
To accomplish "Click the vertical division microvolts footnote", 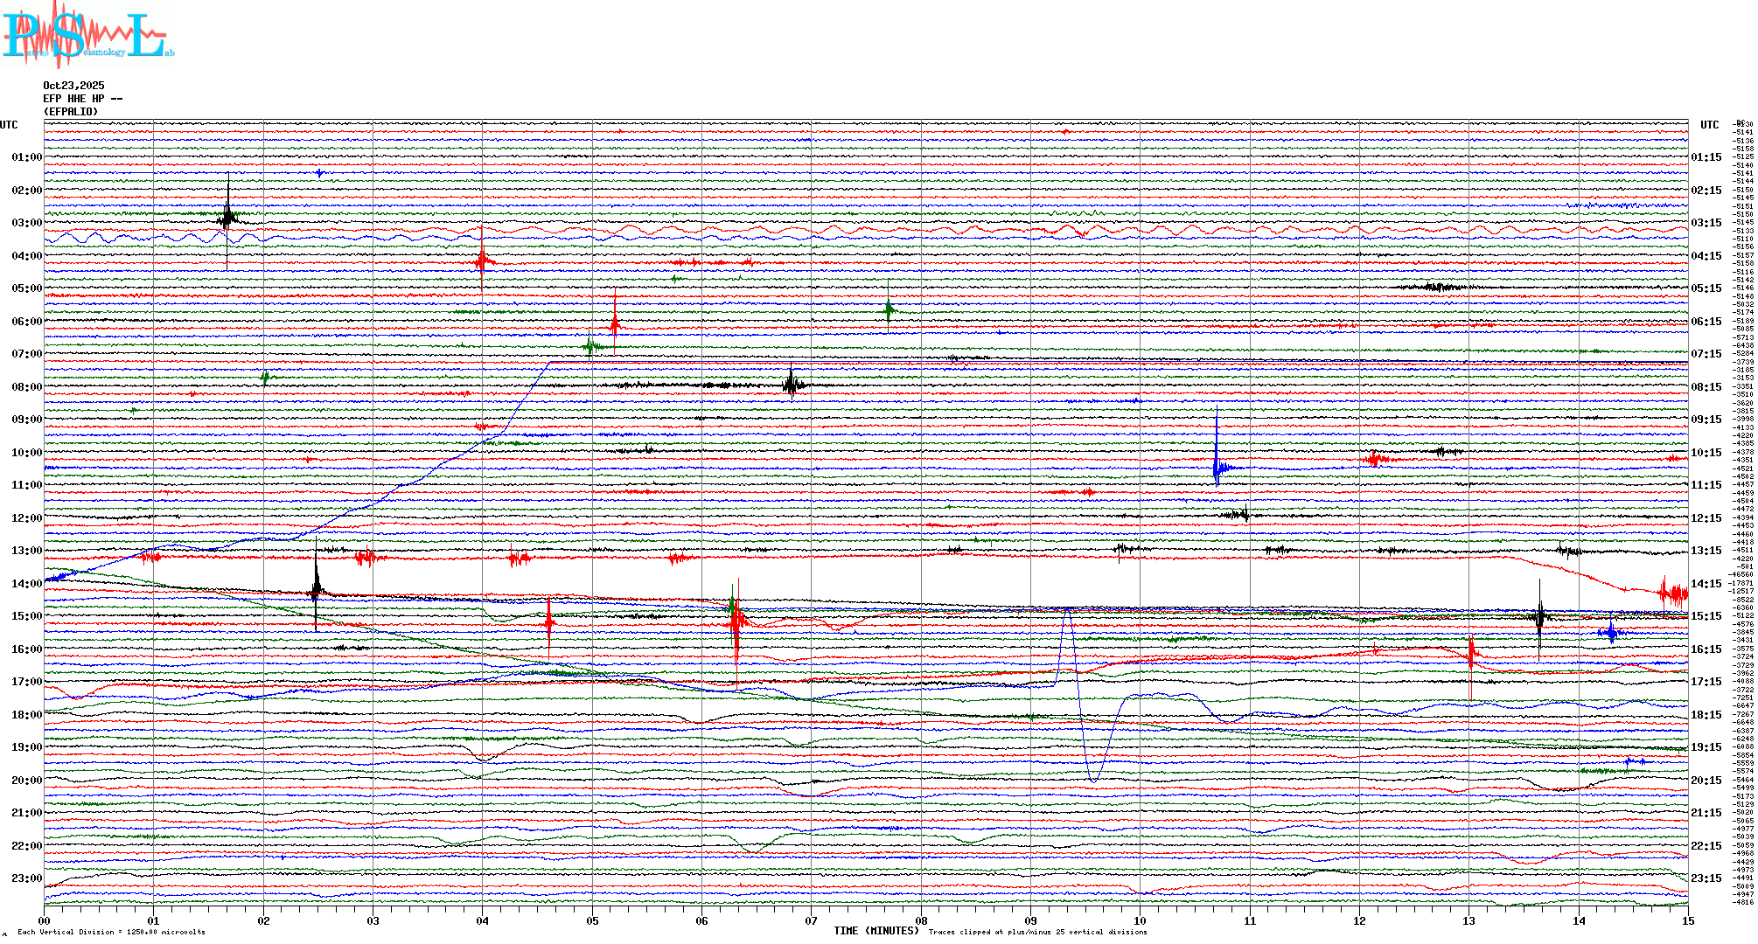I will tap(111, 932).
